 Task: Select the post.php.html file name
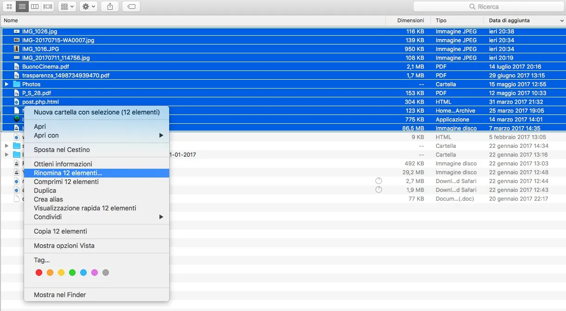(40, 102)
